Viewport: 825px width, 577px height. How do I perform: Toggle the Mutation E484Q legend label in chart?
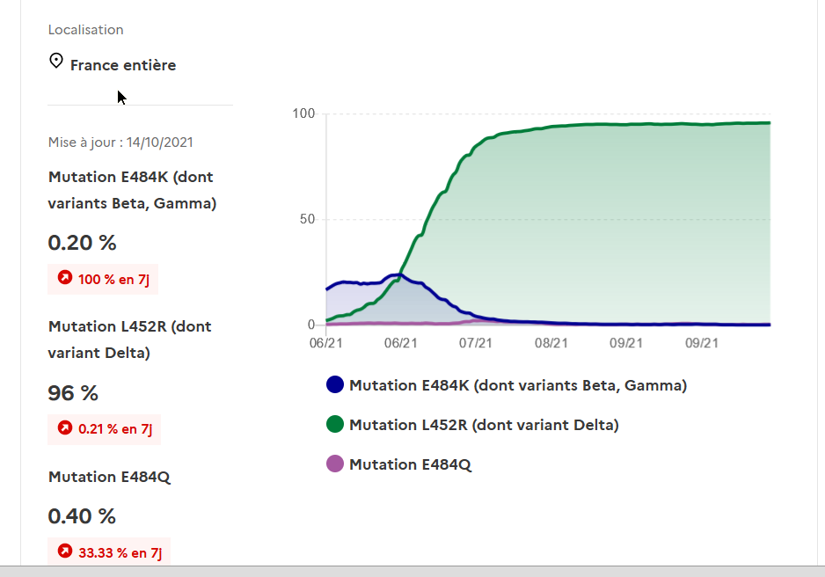point(410,464)
